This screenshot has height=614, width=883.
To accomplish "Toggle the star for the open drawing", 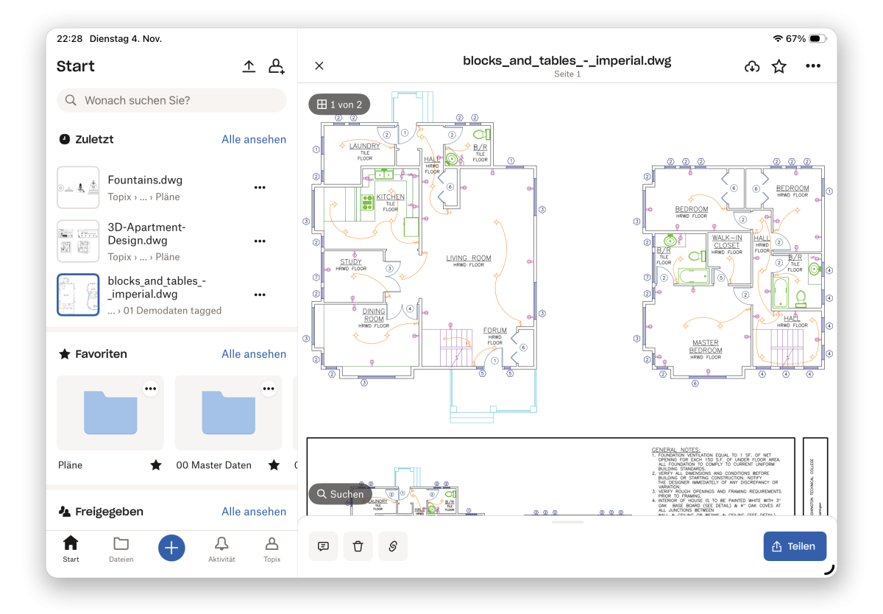I will tap(779, 67).
